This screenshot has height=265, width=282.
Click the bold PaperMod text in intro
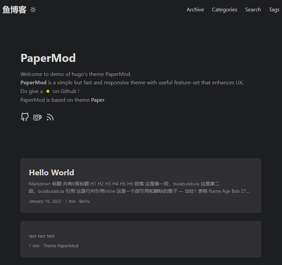click(x=33, y=82)
